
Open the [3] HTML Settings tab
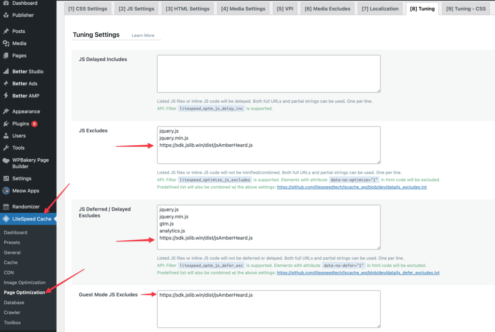(188, 9)
